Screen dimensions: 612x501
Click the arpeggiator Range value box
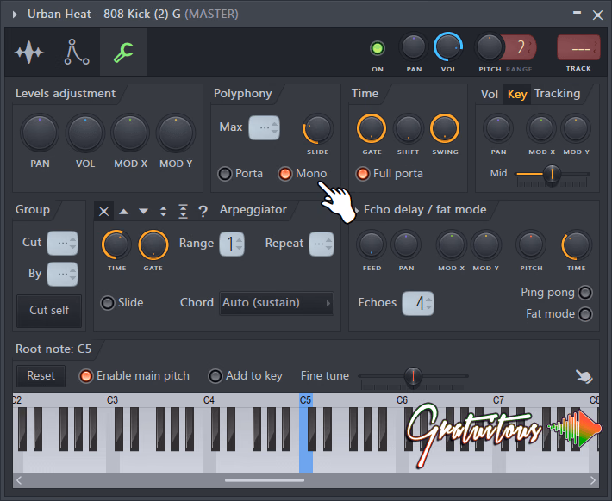point(232,244)
